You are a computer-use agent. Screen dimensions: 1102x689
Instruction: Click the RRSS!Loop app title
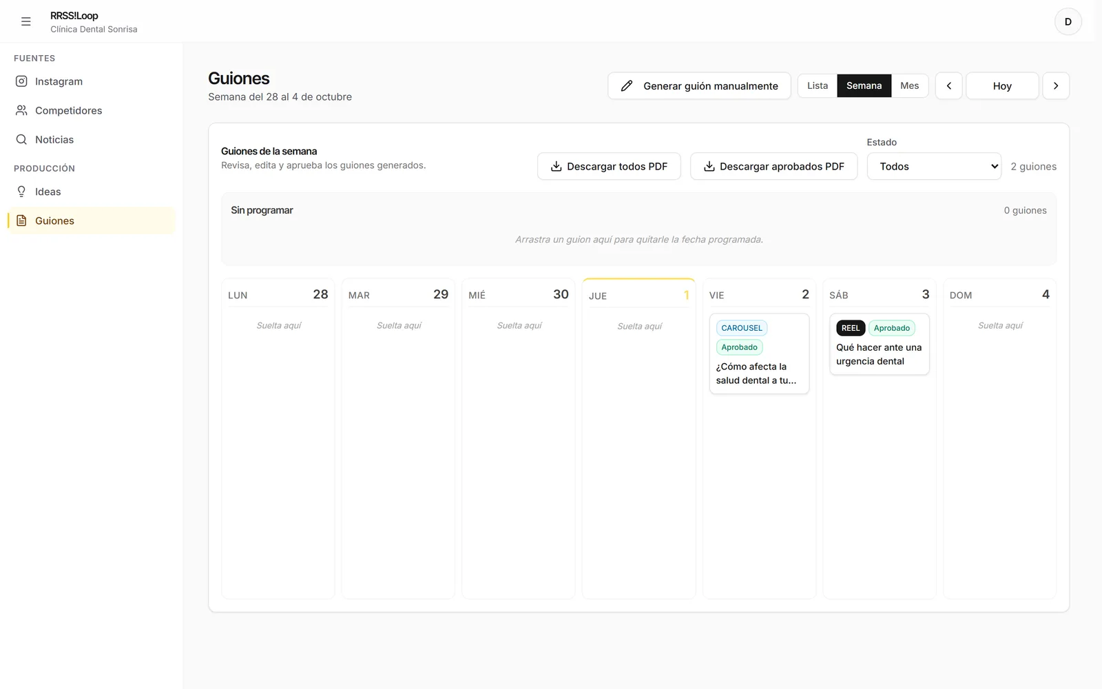click(x=74, y=16)
